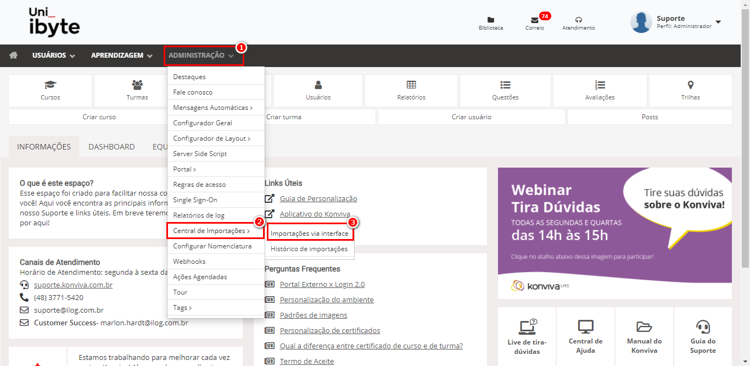This screenshot has height=366, width=750.
Task: Click Criar curso button
Action: pyautogui.click(x=99, y=117)
